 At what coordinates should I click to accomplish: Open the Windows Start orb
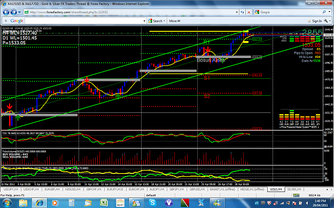(7, 203)
